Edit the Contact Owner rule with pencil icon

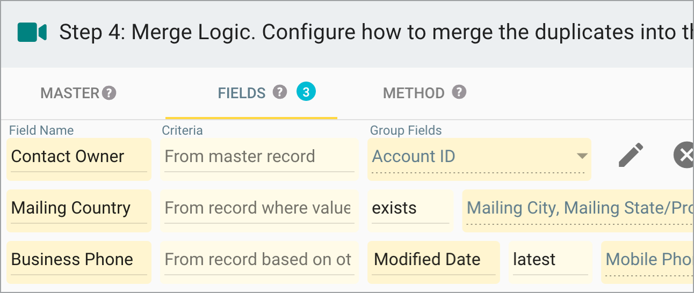[631, 156]
